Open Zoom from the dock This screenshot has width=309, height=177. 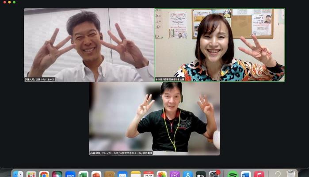70,174
